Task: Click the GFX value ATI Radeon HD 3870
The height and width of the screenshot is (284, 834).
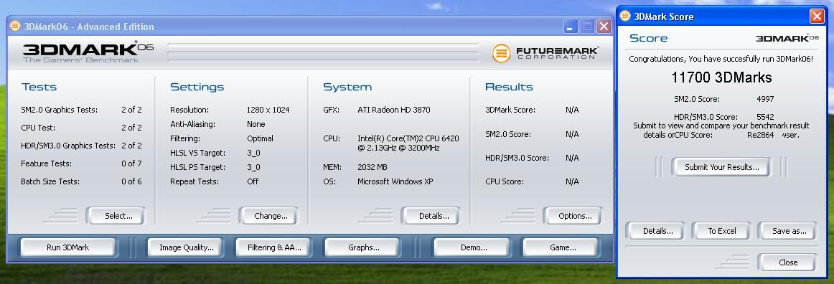Action: pyautogui.click(x=393, y=110)
